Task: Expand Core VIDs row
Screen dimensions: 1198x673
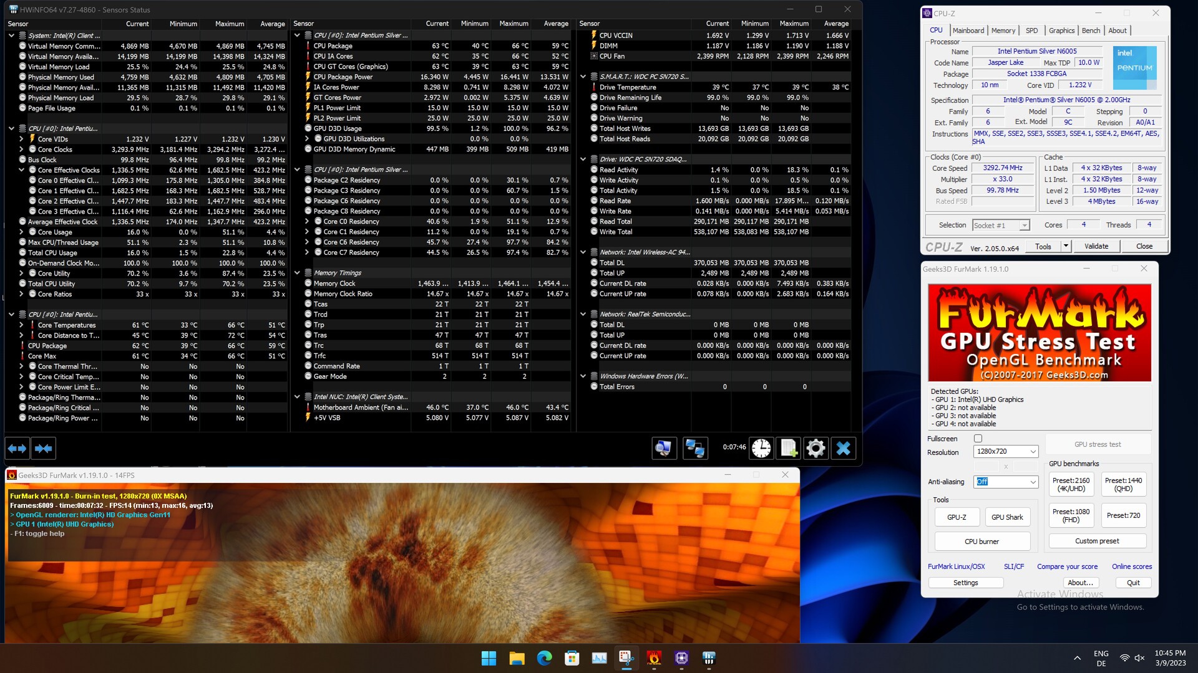Action: [21, 139]
